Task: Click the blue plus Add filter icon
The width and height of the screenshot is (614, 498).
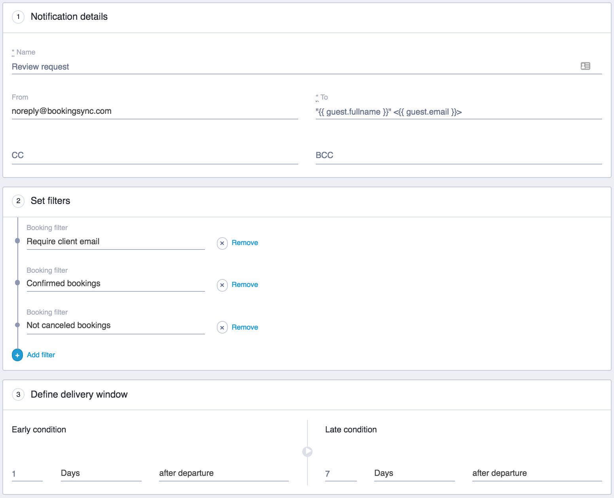Action: click(x=17, y=355)
